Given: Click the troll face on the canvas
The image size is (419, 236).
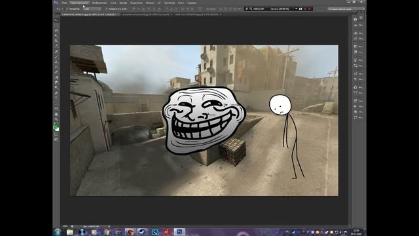Looking at the screenshot, I should [204, 120].
